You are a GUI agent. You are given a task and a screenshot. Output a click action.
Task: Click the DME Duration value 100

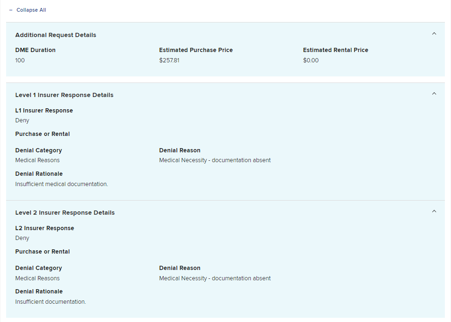pyautogui.click(x=20, y=60)
